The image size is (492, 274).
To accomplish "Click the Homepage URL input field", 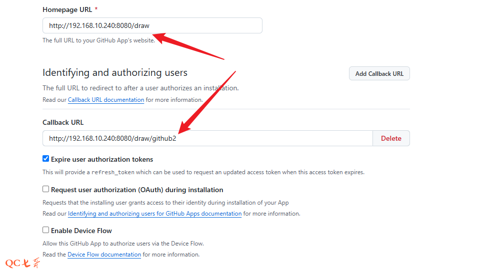I will pyautogui.click(x=152, y=25).
